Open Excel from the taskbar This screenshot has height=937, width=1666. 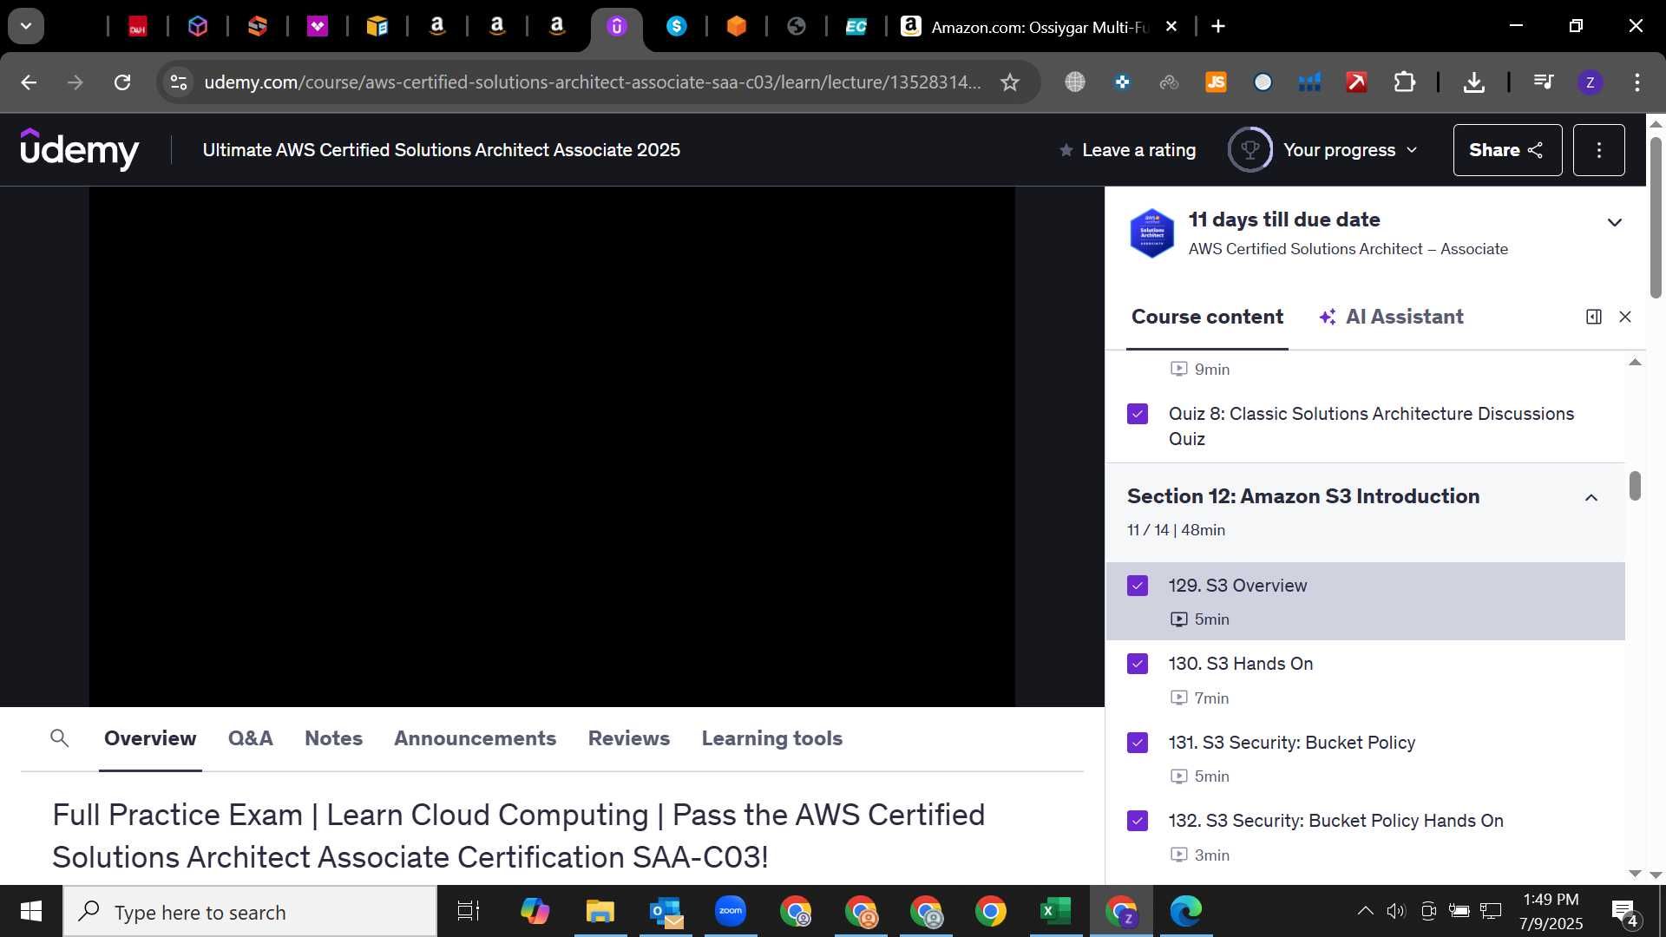(x=1055, y=912)
